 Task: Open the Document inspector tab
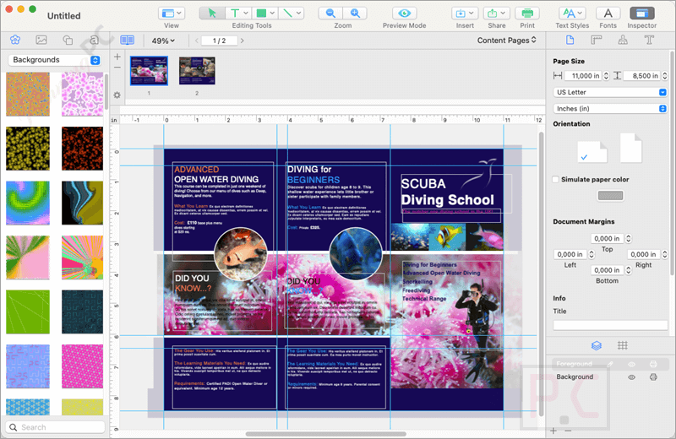click(x=570, y=40)
